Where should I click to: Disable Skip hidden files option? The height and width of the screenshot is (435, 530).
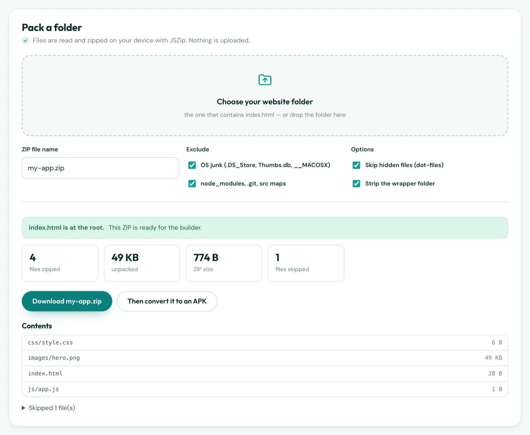pos(357,165)
